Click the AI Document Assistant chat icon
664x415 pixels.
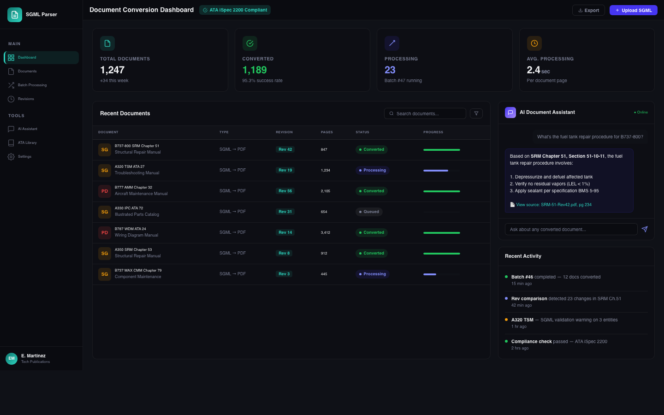[x=510, y=113]
